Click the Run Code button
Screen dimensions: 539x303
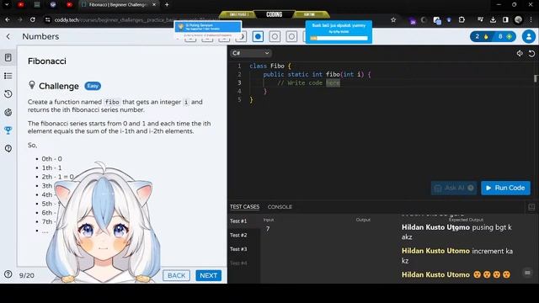[x=505, y=188]
